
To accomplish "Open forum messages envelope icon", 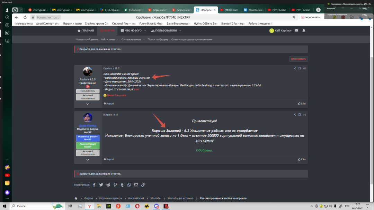I will click(296, 30).
